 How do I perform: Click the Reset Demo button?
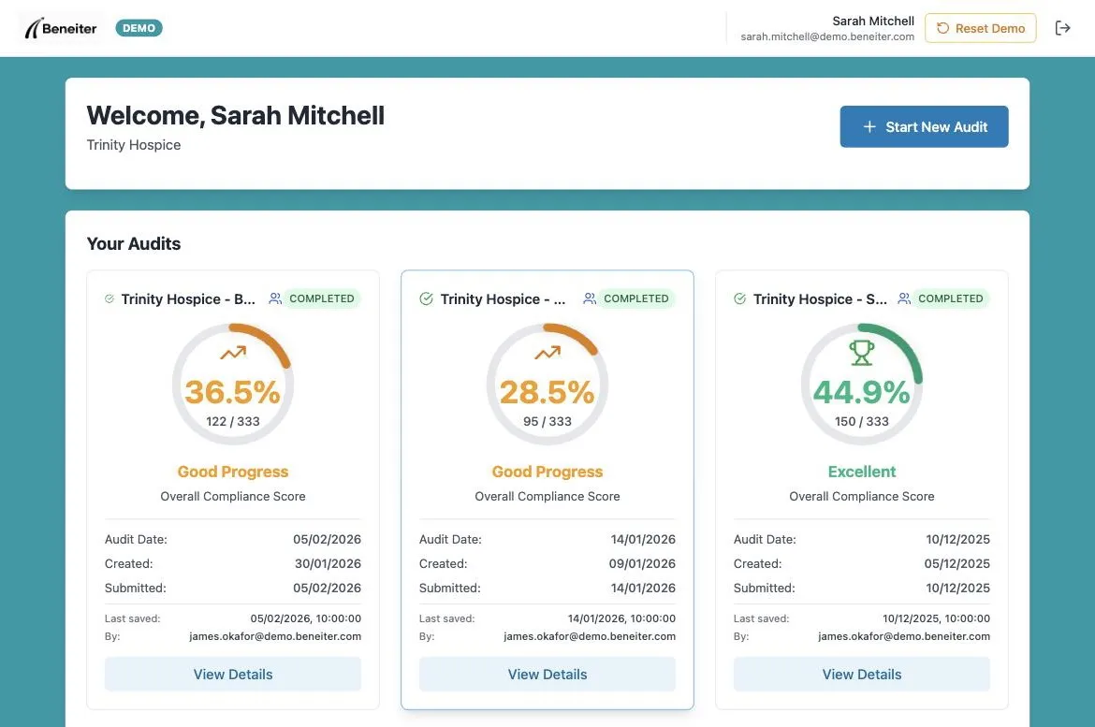[x=981, y=28]
